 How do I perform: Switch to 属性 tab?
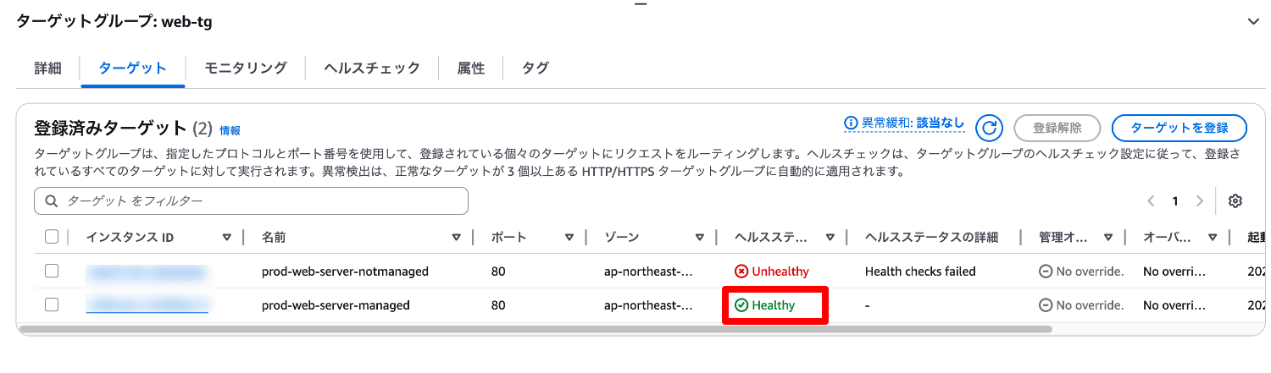tap(470, 69)
